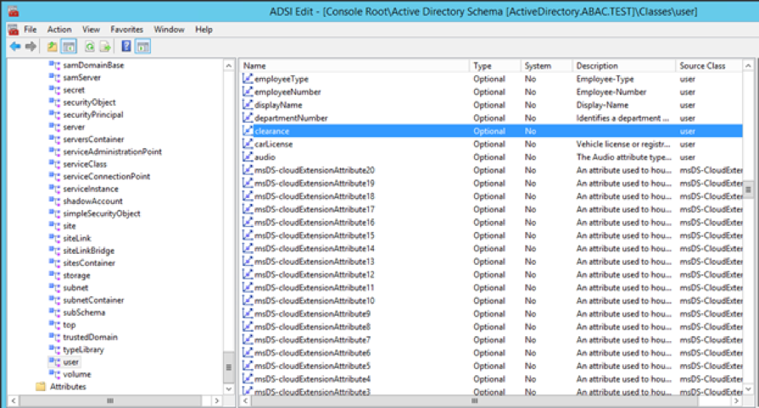
Task: Click the tree pane horizontal scrollbar thumb
Action: pos(110,400)
